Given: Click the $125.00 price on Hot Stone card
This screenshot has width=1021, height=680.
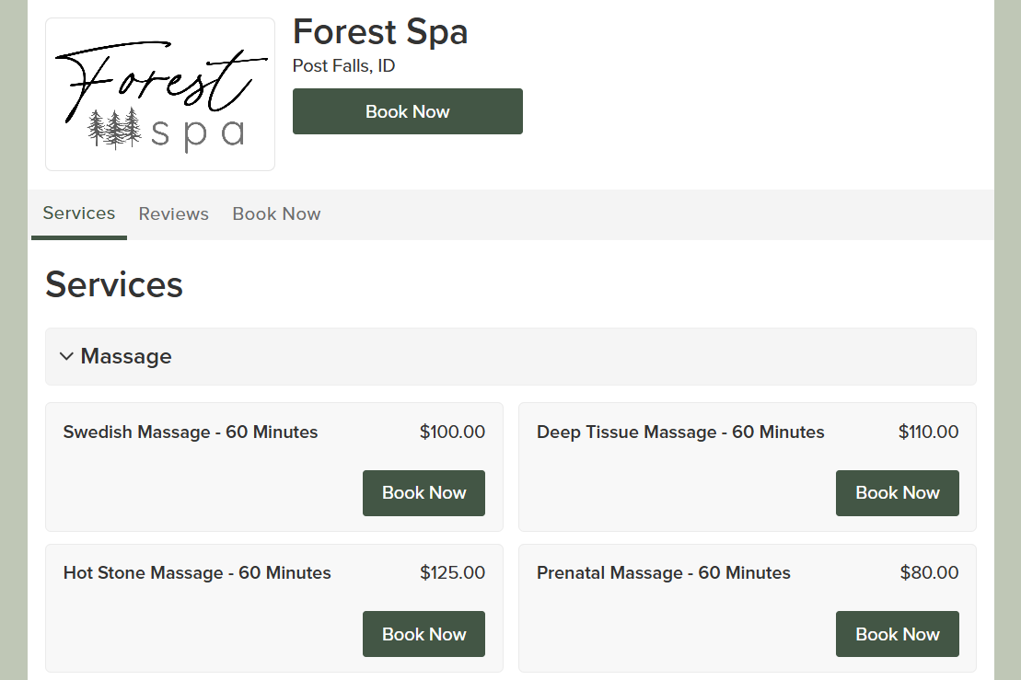Looking at the screenshot, I should pos(453,572).
